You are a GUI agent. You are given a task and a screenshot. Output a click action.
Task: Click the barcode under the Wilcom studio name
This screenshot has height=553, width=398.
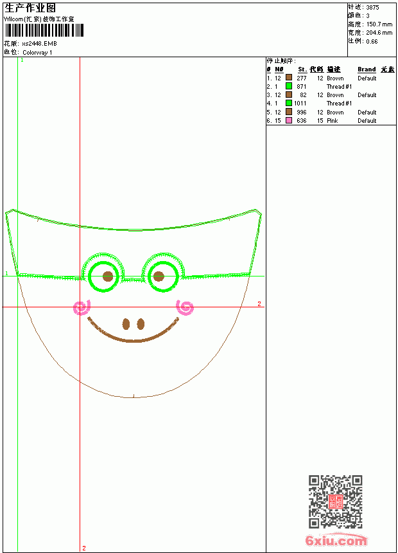44,31
